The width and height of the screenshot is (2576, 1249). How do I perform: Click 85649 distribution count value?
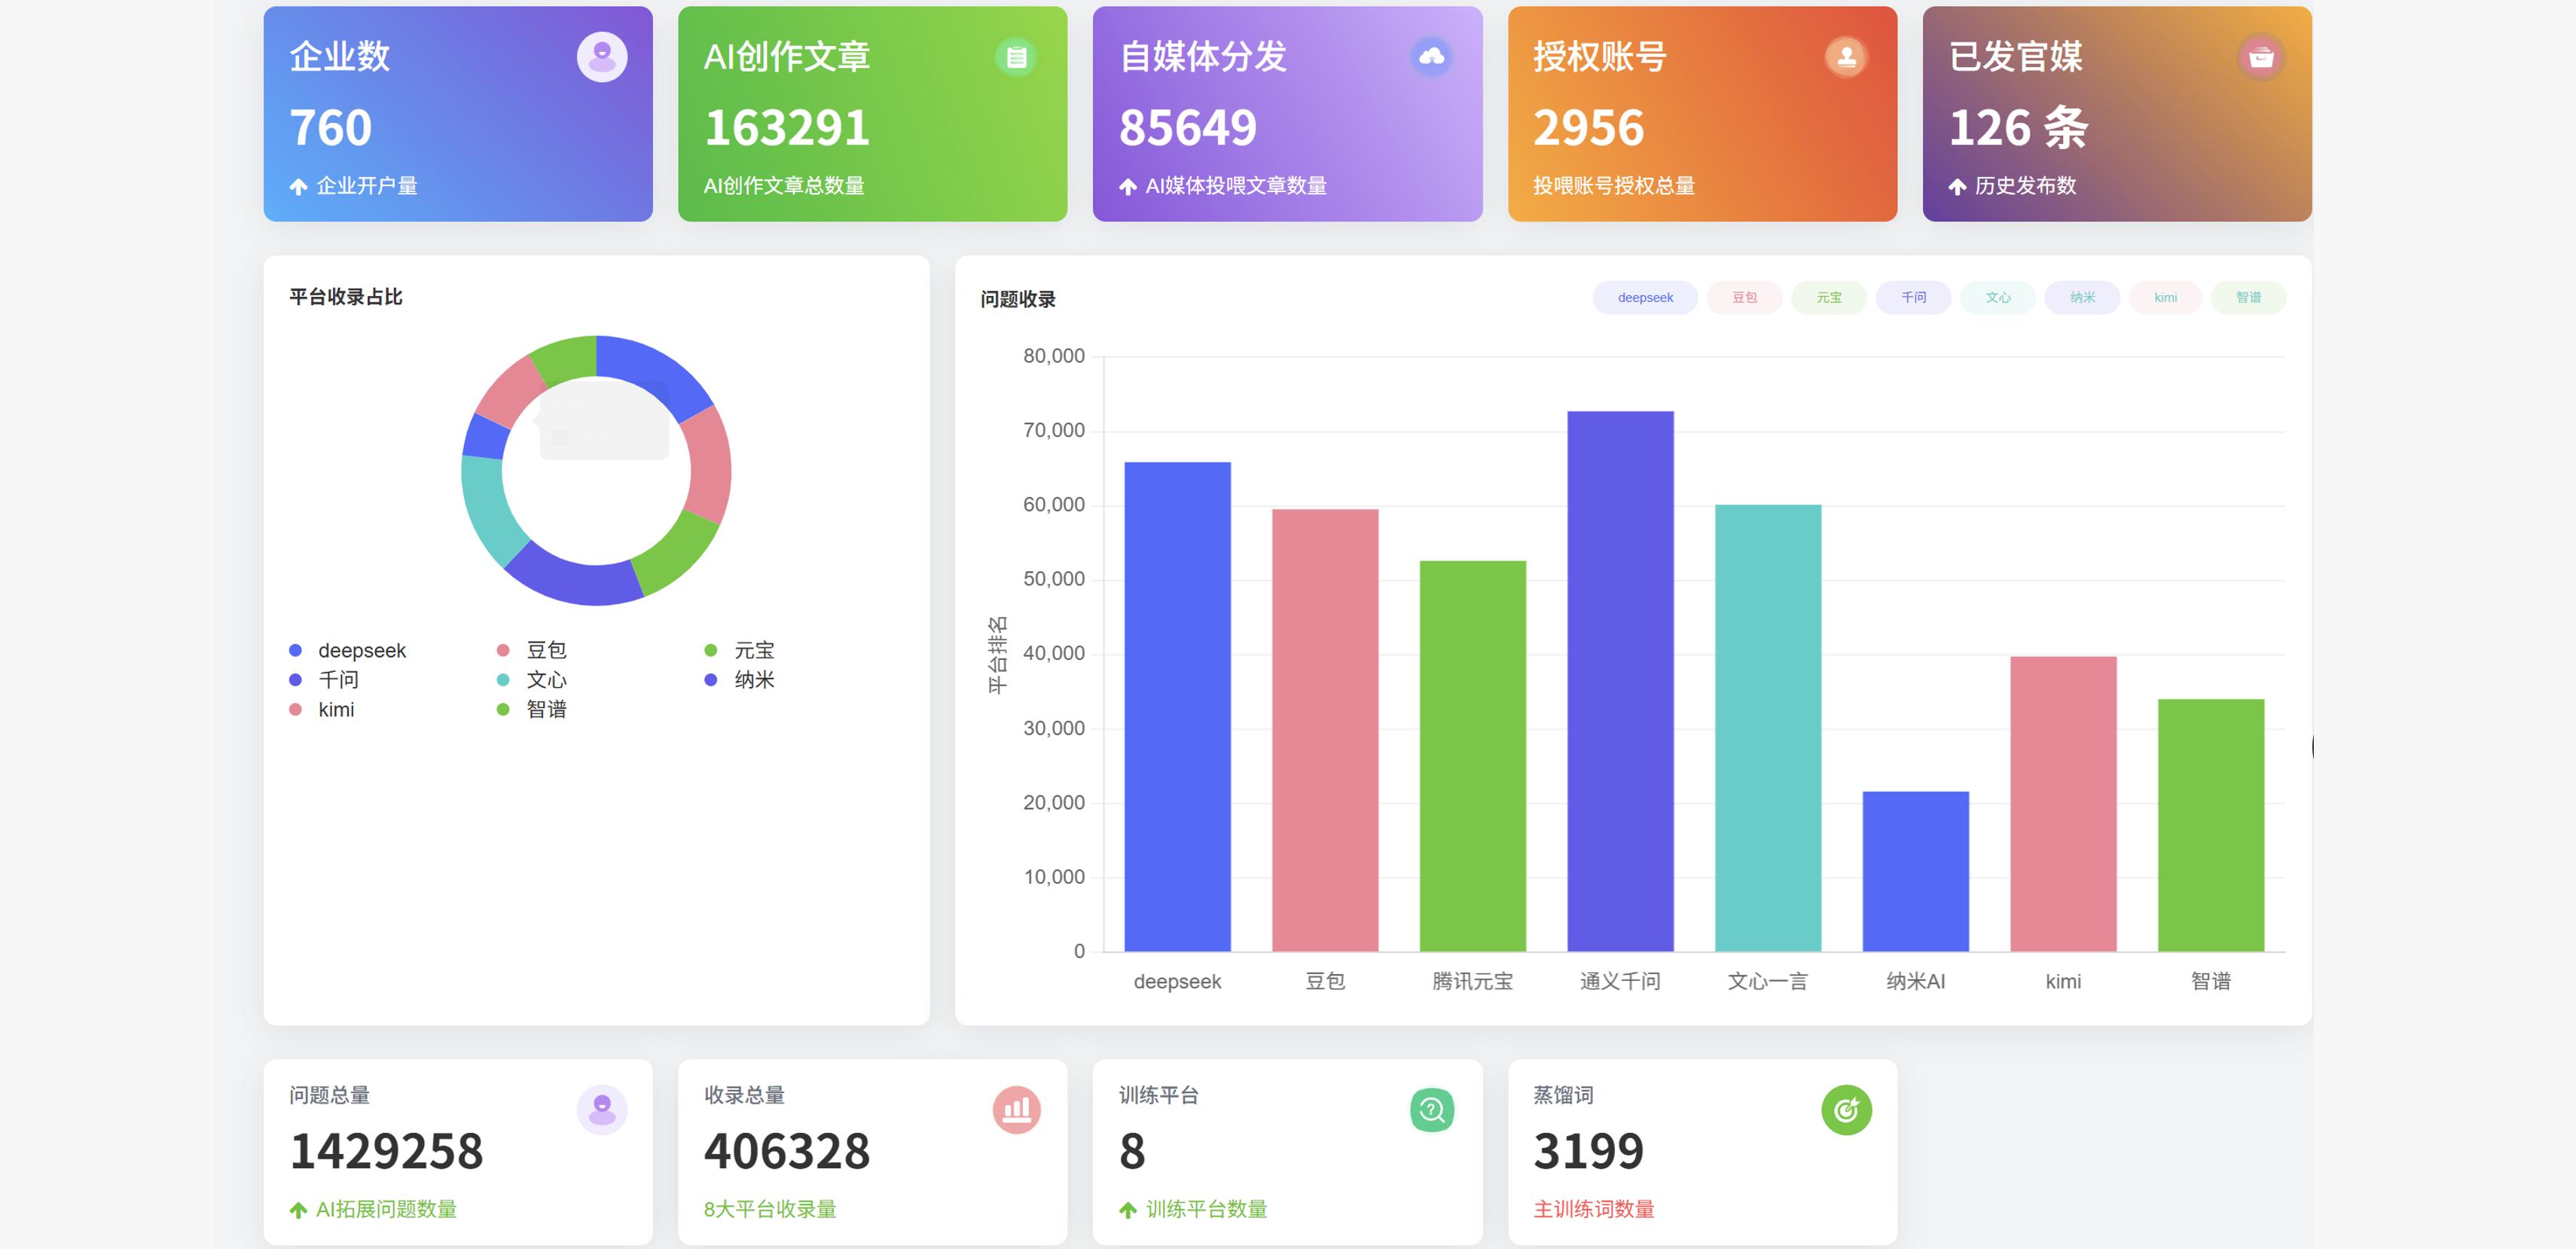point(1187,128)
